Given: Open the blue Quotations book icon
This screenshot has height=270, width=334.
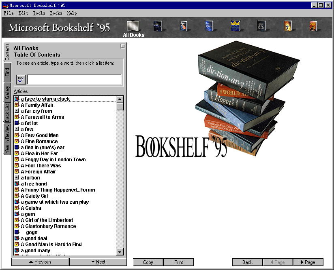Looking at the screenshot, I should [x=209, y=26].
